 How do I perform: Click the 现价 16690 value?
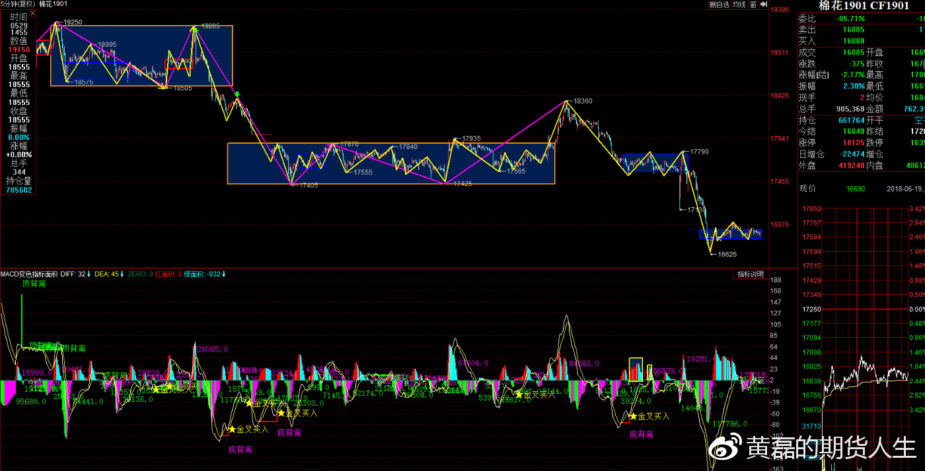pyautogui.click(x=856, y=188)
